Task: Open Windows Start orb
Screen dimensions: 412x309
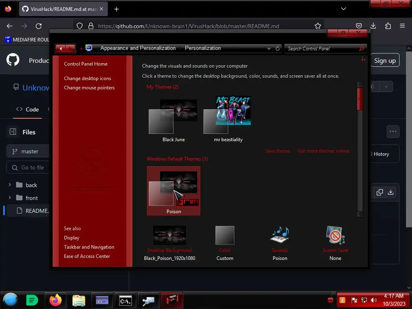Action: coord(10,300)
